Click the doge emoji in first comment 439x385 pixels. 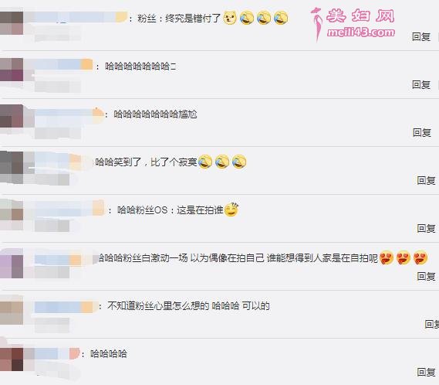point(230,18)
